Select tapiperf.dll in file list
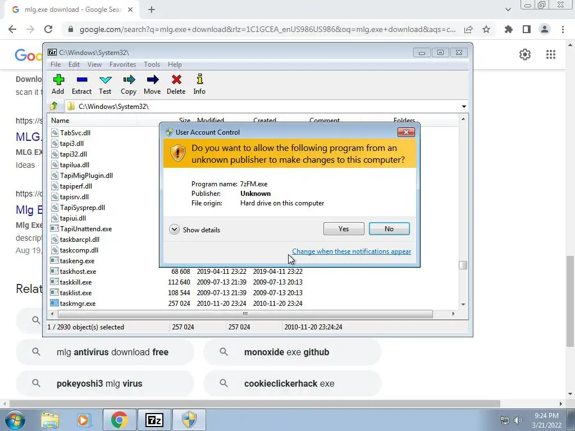This screenshot has height=431, width=575. (76, 186)
